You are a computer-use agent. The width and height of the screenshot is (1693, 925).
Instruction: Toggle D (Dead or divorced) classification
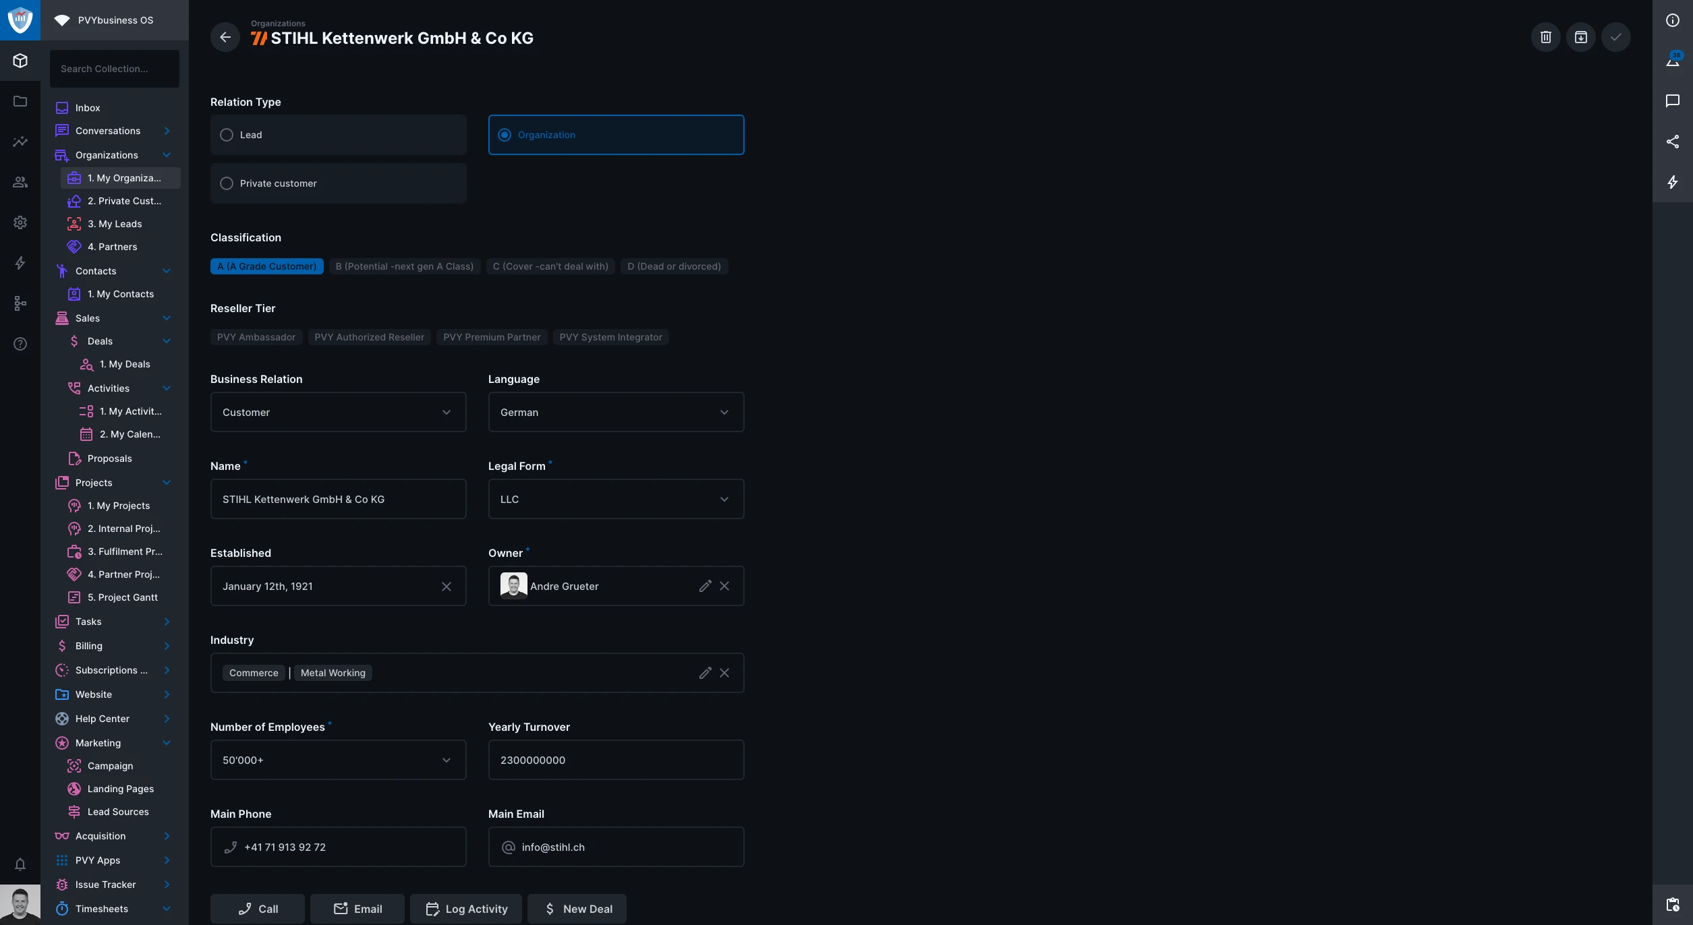[675, 266]
